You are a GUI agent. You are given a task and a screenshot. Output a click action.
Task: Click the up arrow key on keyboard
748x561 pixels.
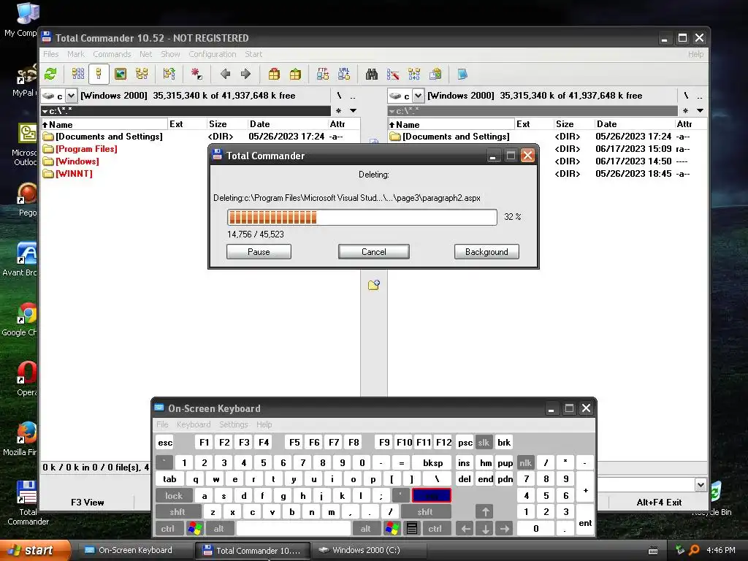pyautogui.click(x=485, y=512)
